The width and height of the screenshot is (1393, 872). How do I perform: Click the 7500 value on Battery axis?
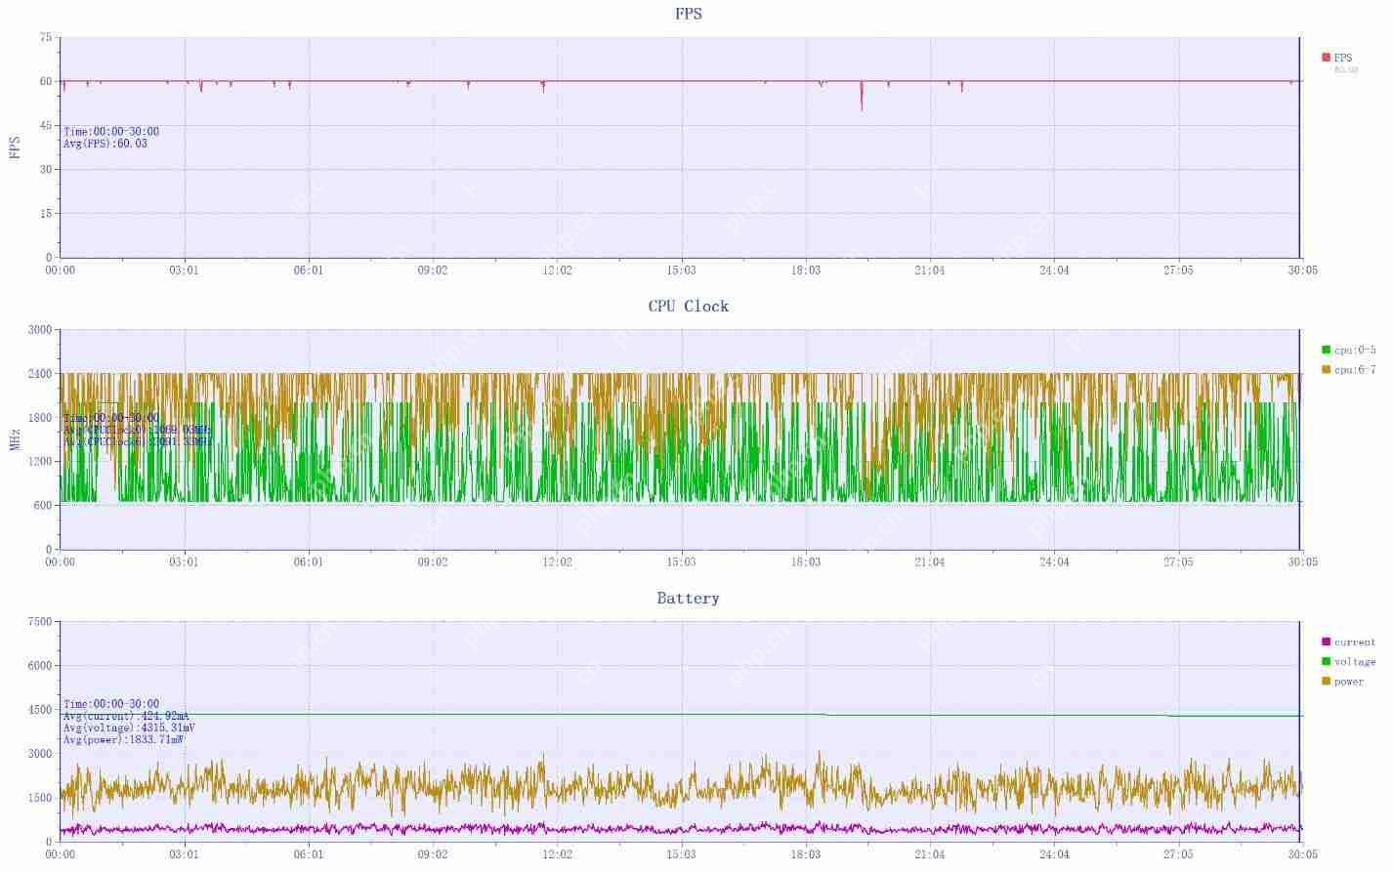point(39,622)
